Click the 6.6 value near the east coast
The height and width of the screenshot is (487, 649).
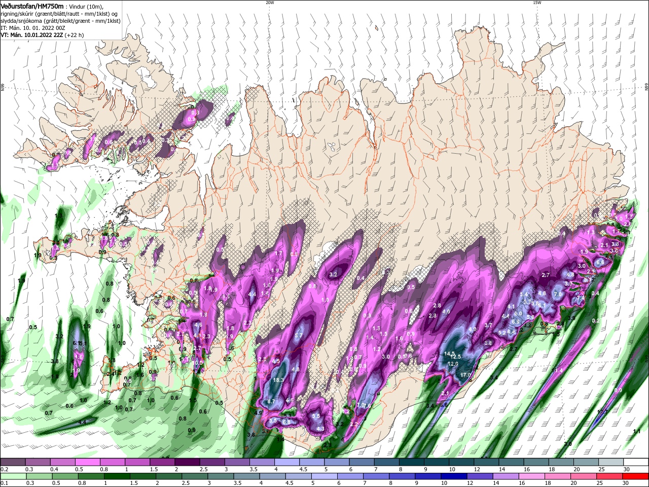600,263
